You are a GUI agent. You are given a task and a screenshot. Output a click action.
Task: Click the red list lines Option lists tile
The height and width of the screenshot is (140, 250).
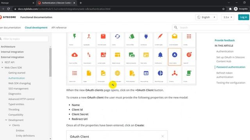coord(75,75)
